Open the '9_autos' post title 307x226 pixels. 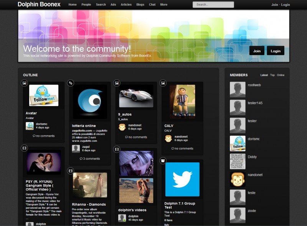point(125,114)
